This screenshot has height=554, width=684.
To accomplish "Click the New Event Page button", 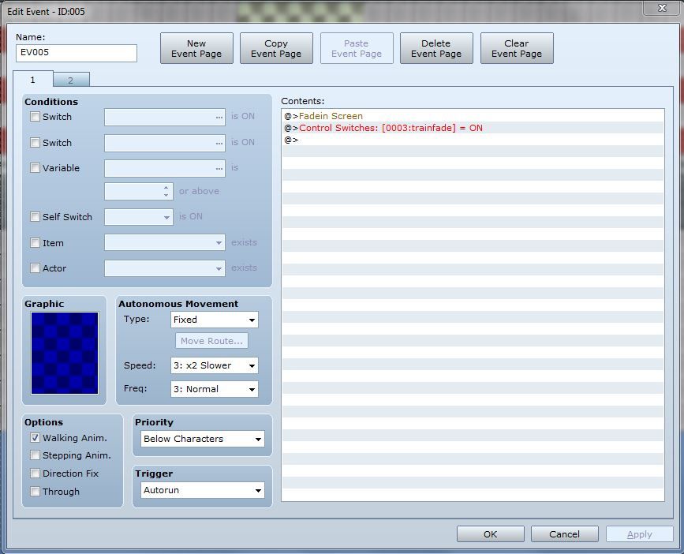I will click(x=196, y=49).
